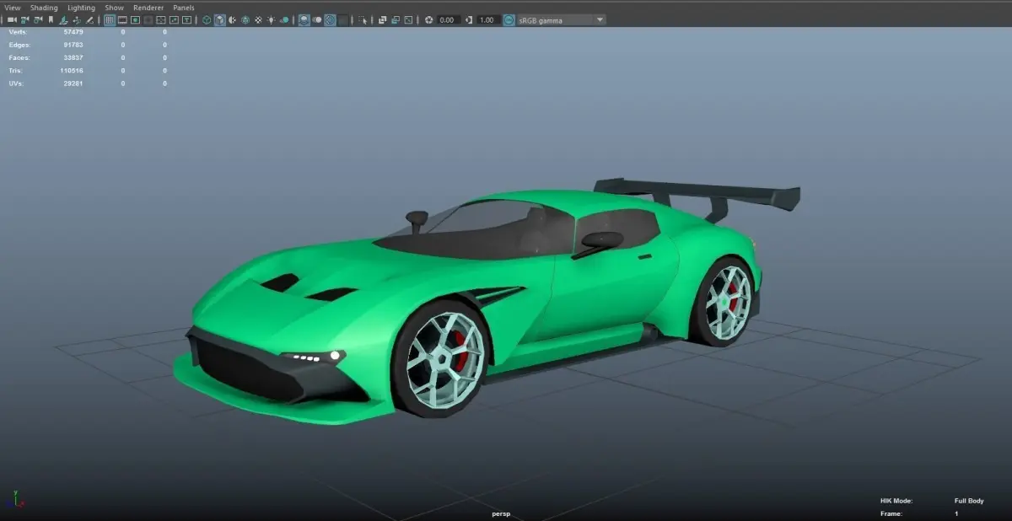Toggle the Shadows icon
Screen dimensions: 1012x521
[x=284, y=19]
